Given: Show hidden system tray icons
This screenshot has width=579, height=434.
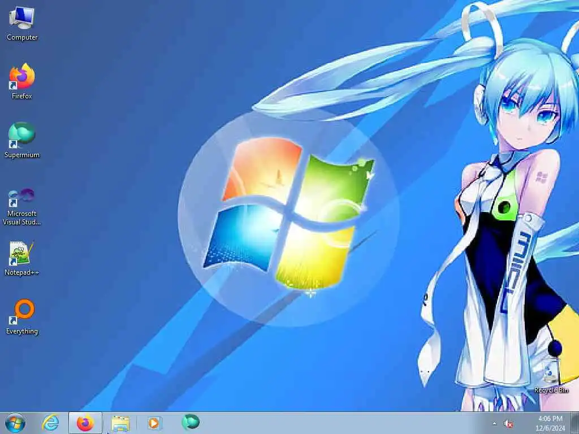Looking at the screenshot, I should click(x=494, y=424).
